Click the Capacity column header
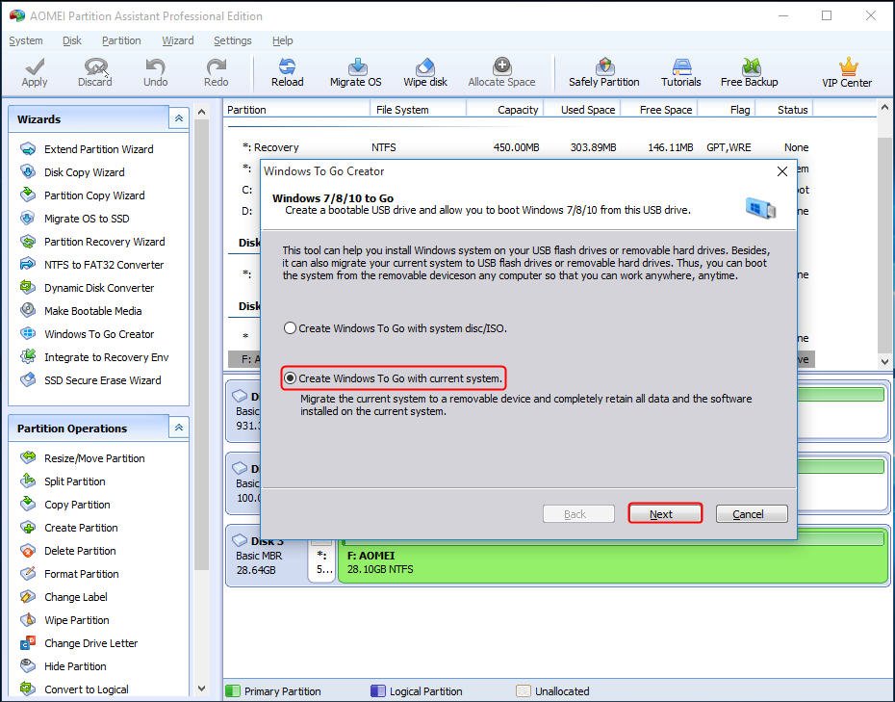The height and width of the screenshot is (702, 895). coord(504,109)
